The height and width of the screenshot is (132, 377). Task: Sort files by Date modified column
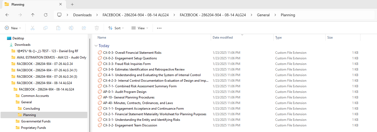[x=223, y=38]
